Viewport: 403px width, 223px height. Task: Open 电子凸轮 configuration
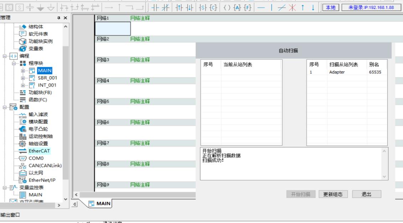pyautogui.click(x=38, y=129)
